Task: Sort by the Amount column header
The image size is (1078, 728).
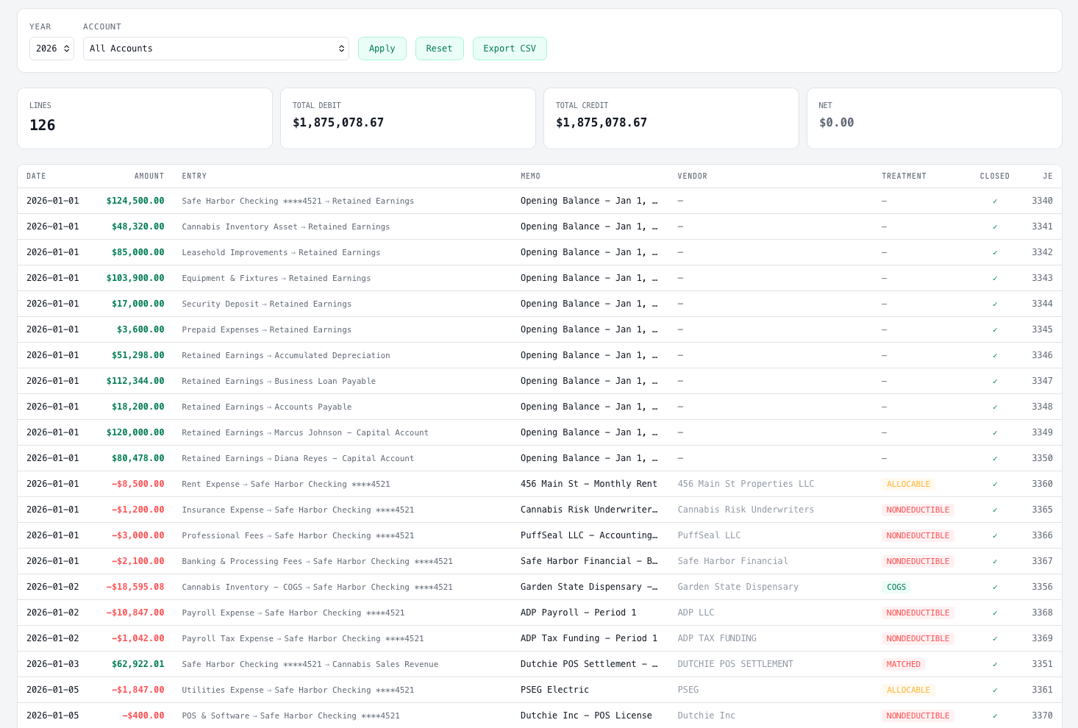Action: click(x=149, y=176)
